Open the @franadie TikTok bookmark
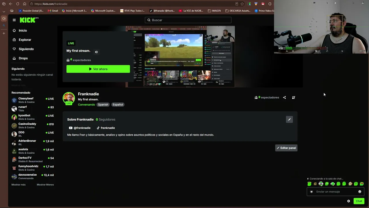 [x=162, y=11]
